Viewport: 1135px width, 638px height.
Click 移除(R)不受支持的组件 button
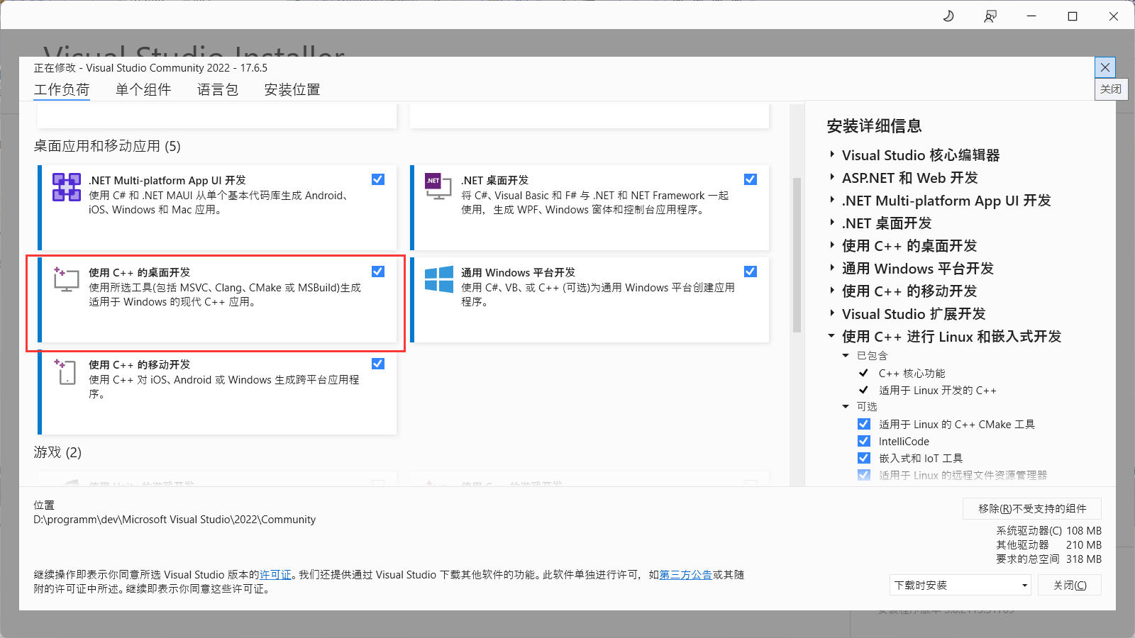[x=1032, y=508]
